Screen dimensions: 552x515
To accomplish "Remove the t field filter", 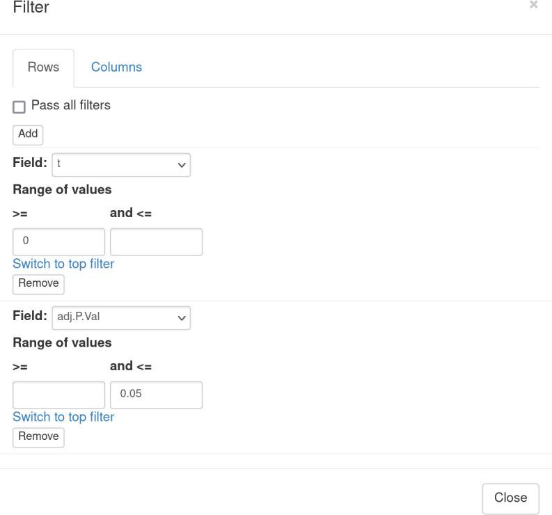I will [38, 284].
